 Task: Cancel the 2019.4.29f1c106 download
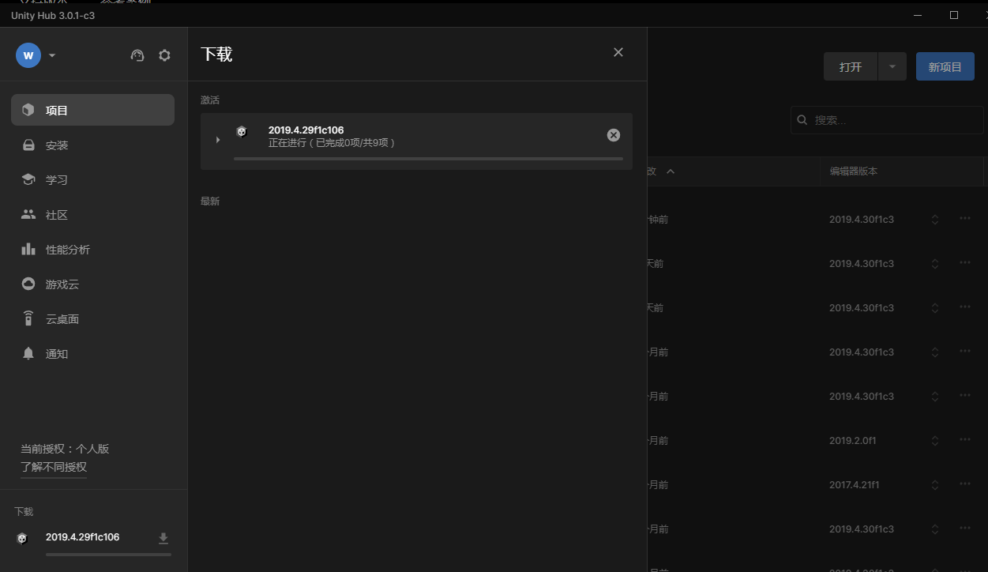point(614,135)
